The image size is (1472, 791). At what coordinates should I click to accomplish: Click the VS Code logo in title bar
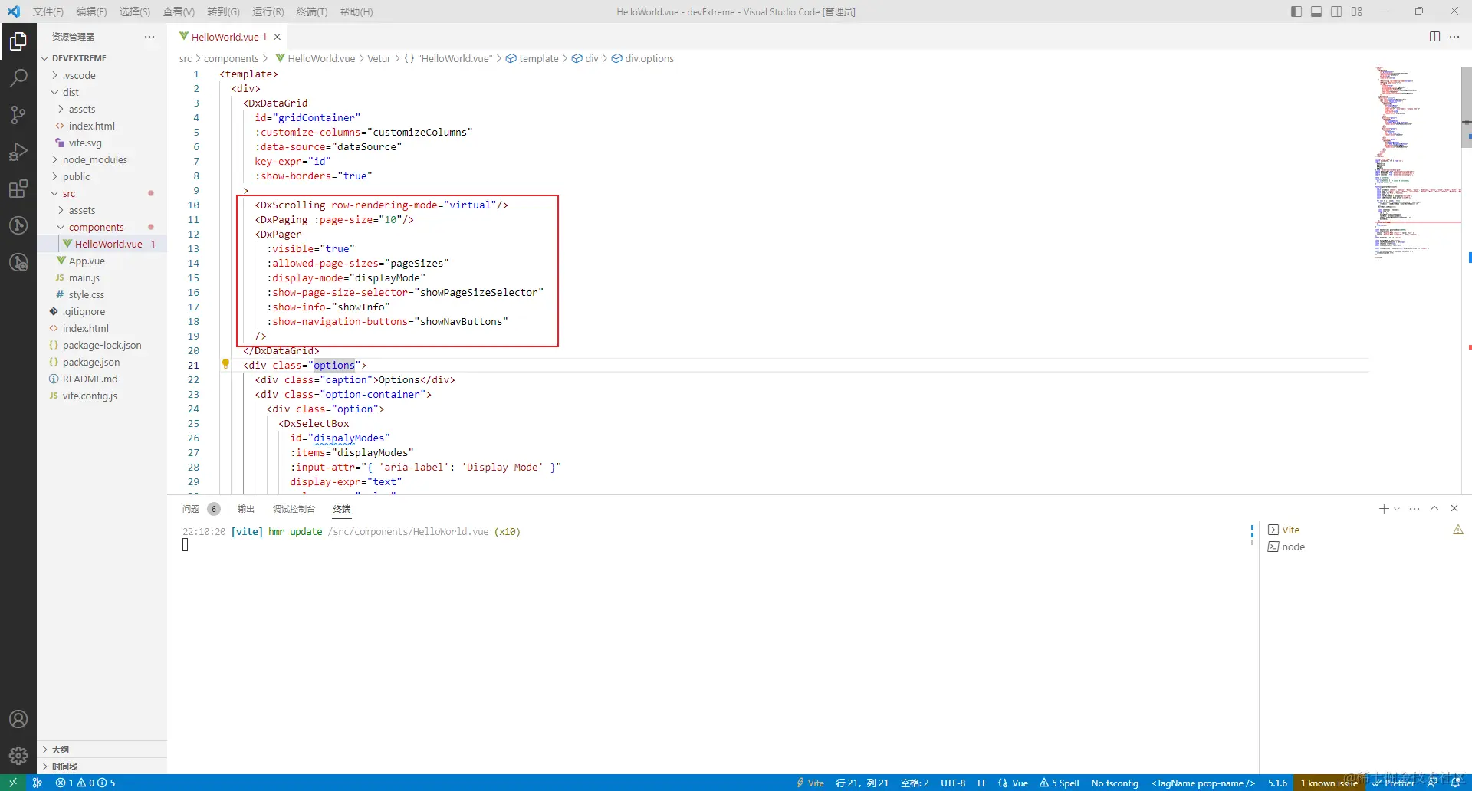pos(14,11)
